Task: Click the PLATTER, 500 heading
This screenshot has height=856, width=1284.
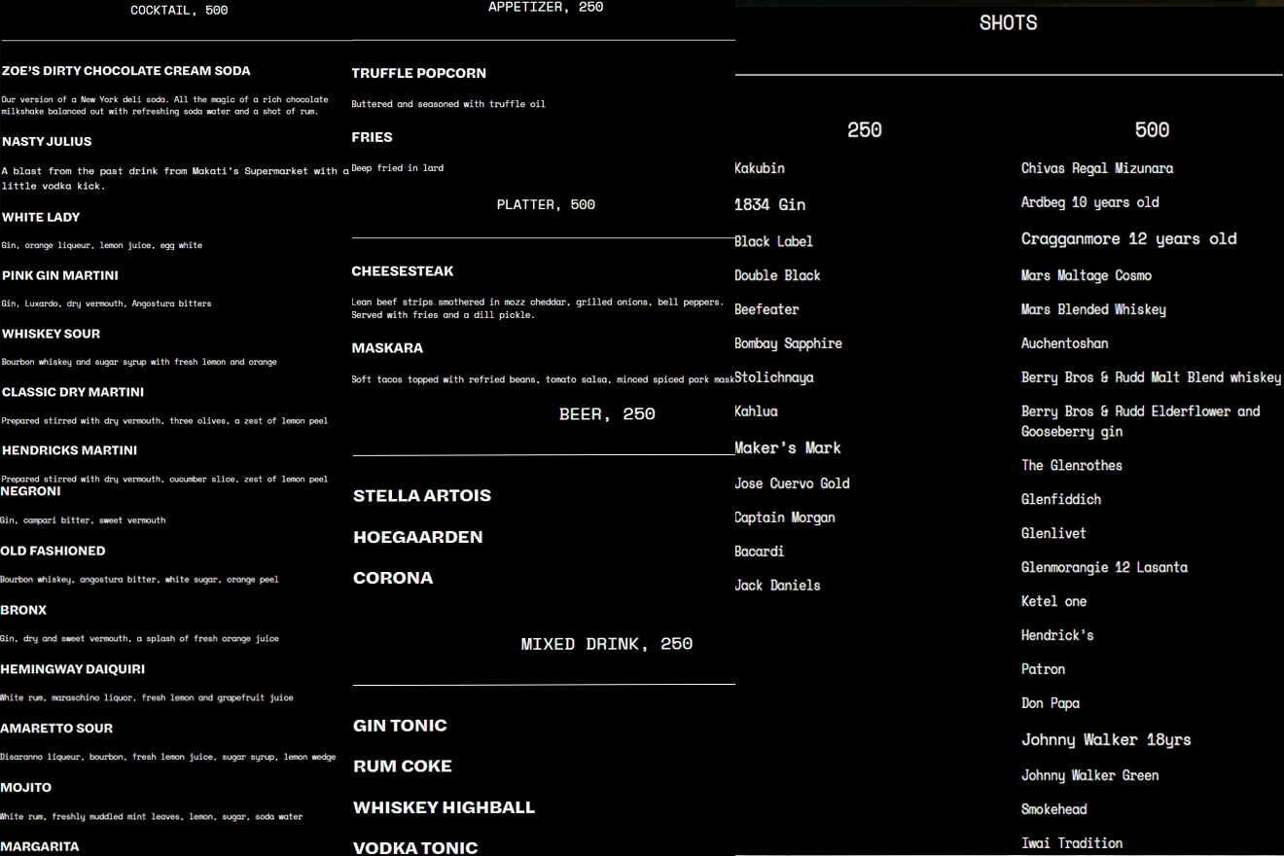Action: pos(546,205)
